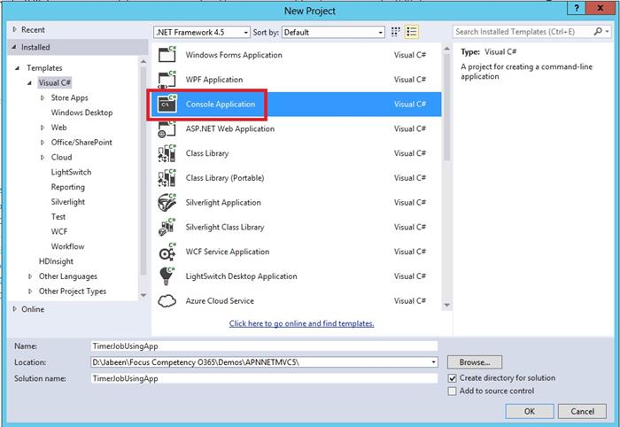Select the Silverlight Application icon
Image resolution: width=620 pixels, height=427 pixels.
click(167, 203)
